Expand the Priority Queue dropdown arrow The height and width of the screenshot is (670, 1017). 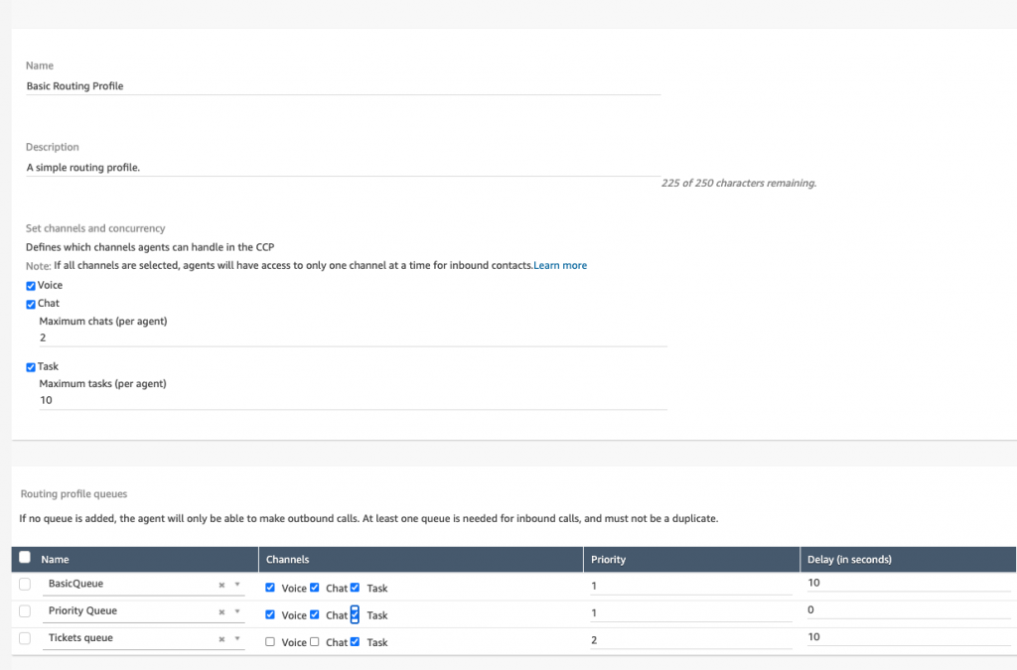pyautogui.click(x=236, y=610)
